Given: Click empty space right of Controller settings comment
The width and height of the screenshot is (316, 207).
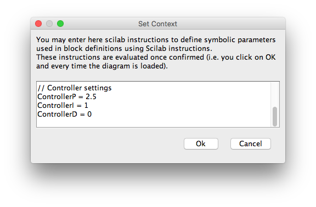Looking at the screenshot, I should pos(190,88).
